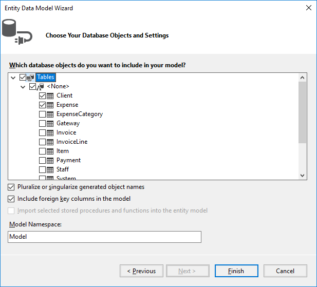This screenshot has height=287, width=317.
Task: Go back with the Previous button
Action: [141, 271]
